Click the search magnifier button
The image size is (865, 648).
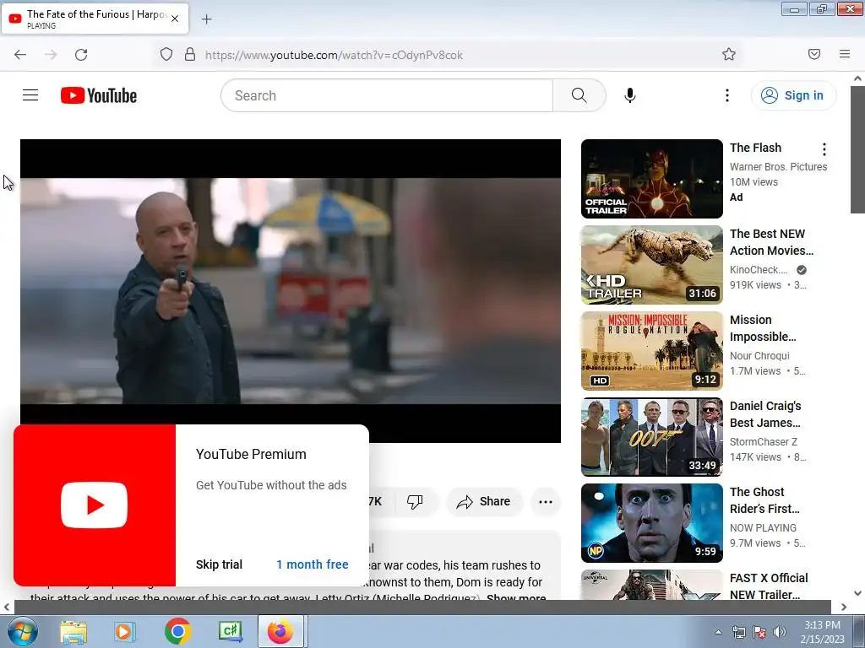[579, 95]
